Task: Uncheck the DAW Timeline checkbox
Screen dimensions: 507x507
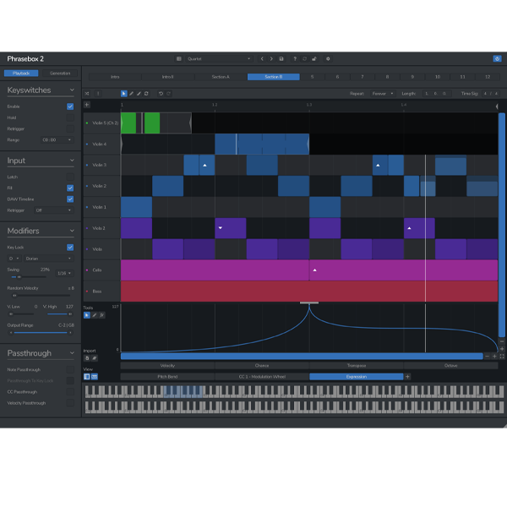Action: point(70,199)
